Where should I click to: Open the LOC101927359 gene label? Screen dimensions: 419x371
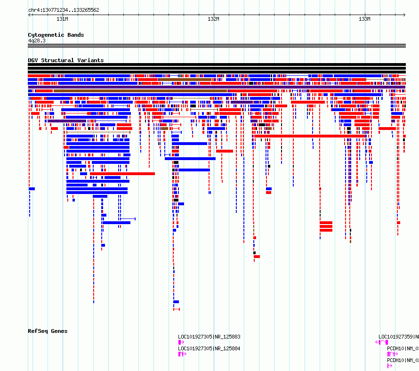pyautogui.click(x=399, y=337)
